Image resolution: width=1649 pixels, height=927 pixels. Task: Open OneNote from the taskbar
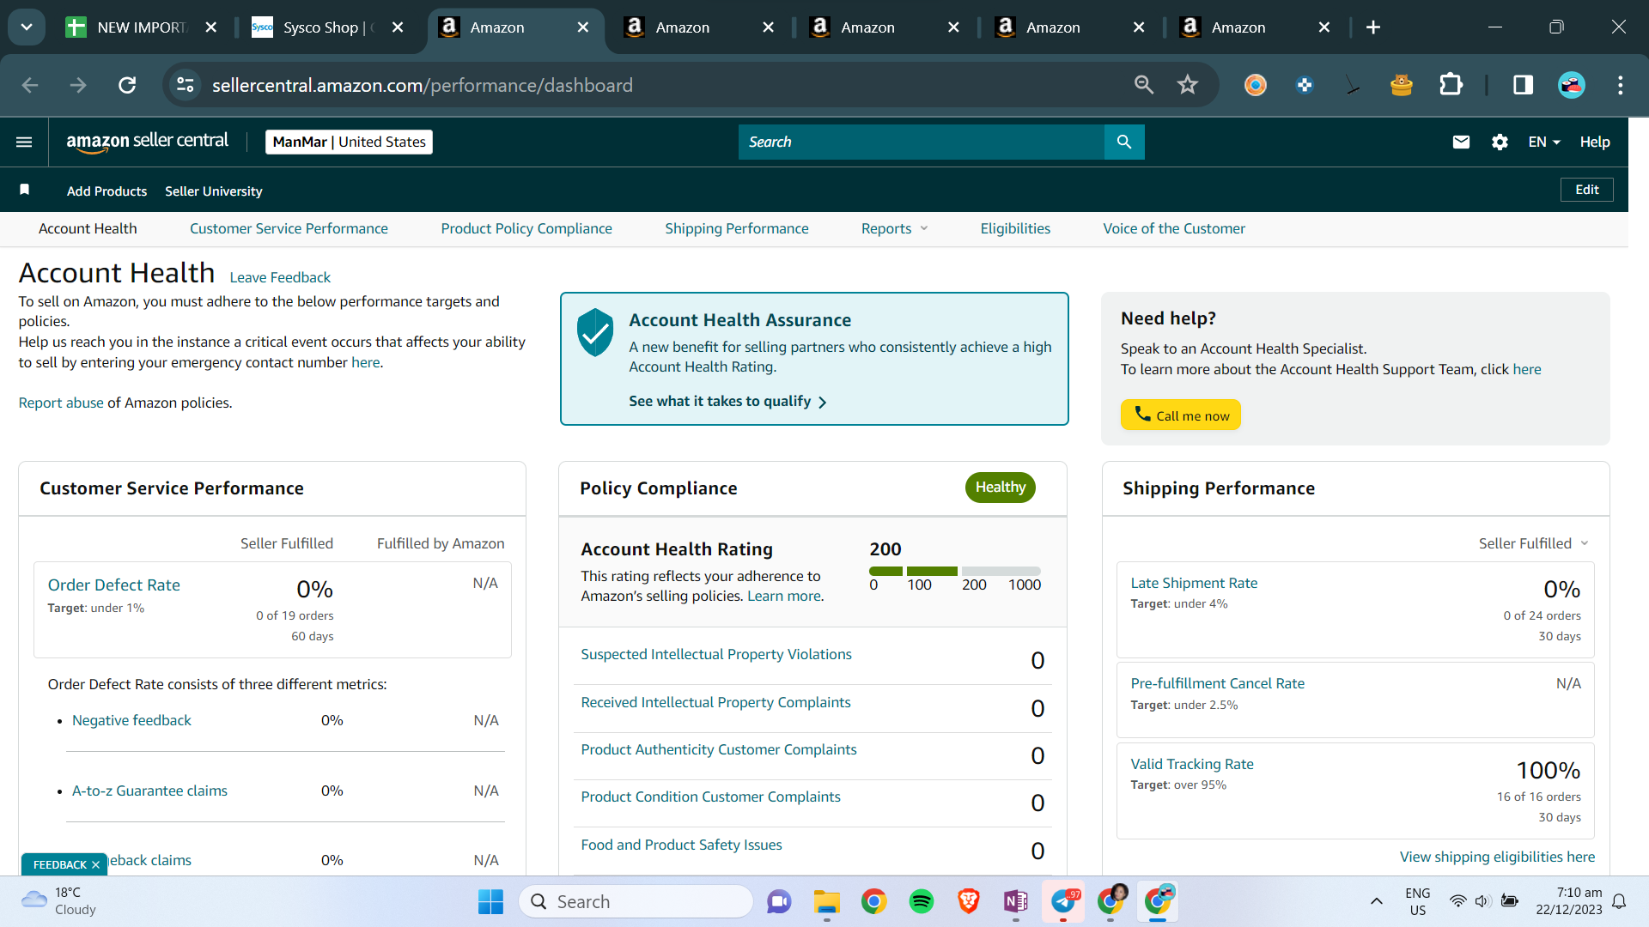tap(1016, 901)
